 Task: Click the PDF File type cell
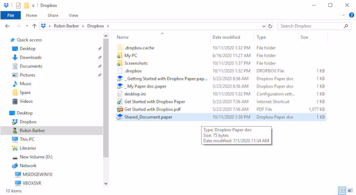(x=264, y=109)
